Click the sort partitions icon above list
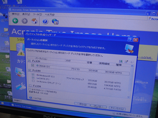The height and width of the screenshot is (118, 158). (x=121, y=61)
